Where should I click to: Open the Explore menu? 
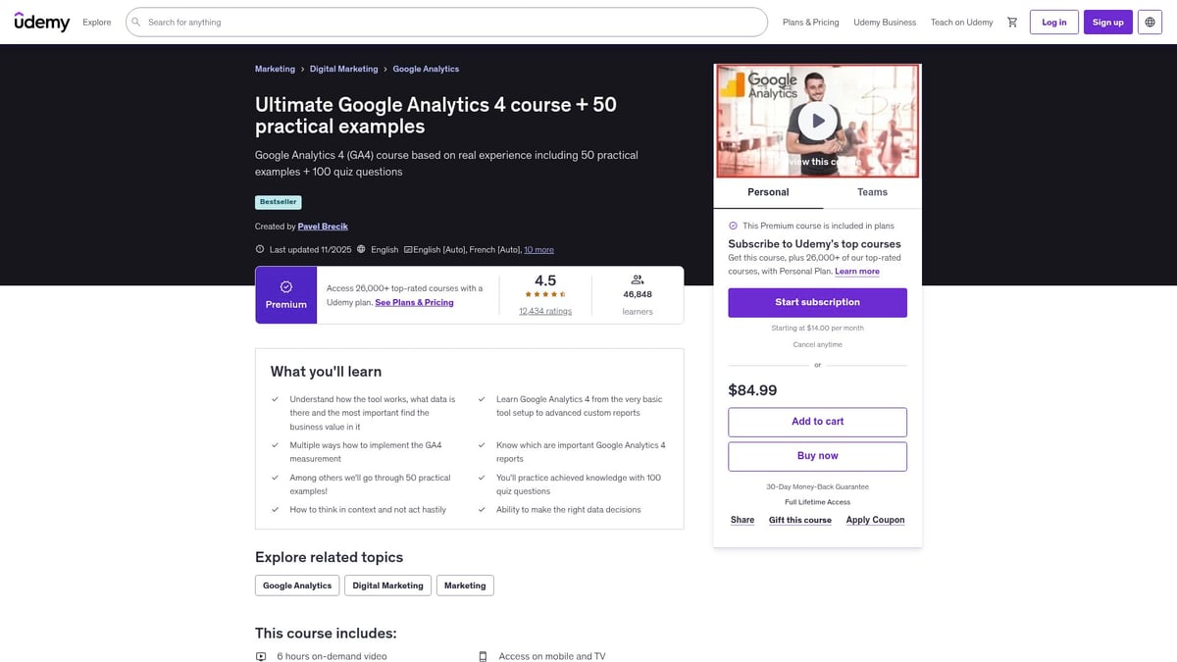tap(97, 21)
